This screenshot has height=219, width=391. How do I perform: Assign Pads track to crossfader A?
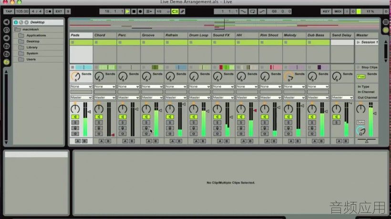[78, 141]
